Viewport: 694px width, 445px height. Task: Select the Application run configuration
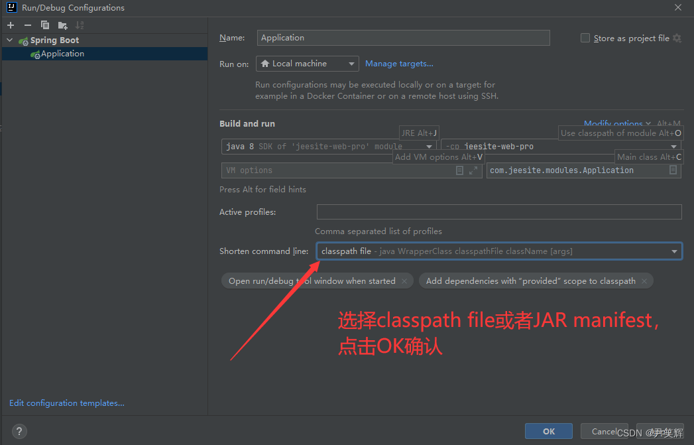pyautogui.click(x=62, y=53)
